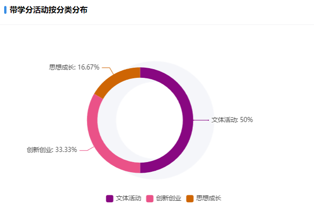314x210 pixels.
Task: Toggle the pink 创新创业 legend swatch
Action: pyautogui.click(x=150, y=198)
